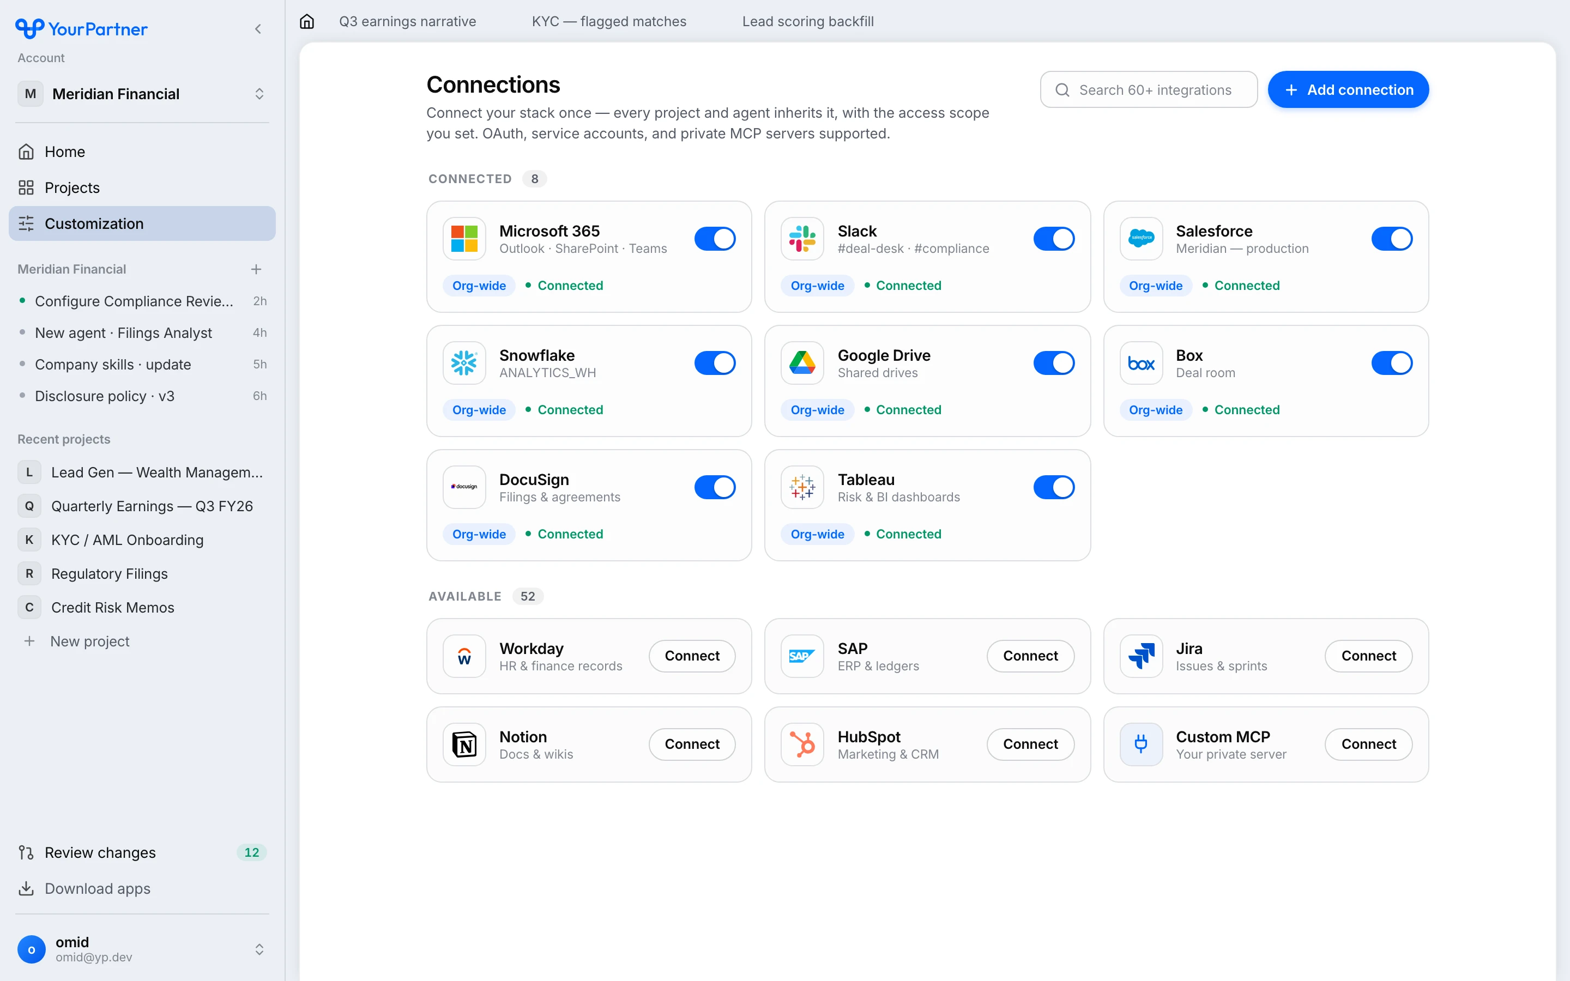This screenshot has width=1570, height=981.
Task: Click the Box logo icon
Action: (x=1141, y=362)
